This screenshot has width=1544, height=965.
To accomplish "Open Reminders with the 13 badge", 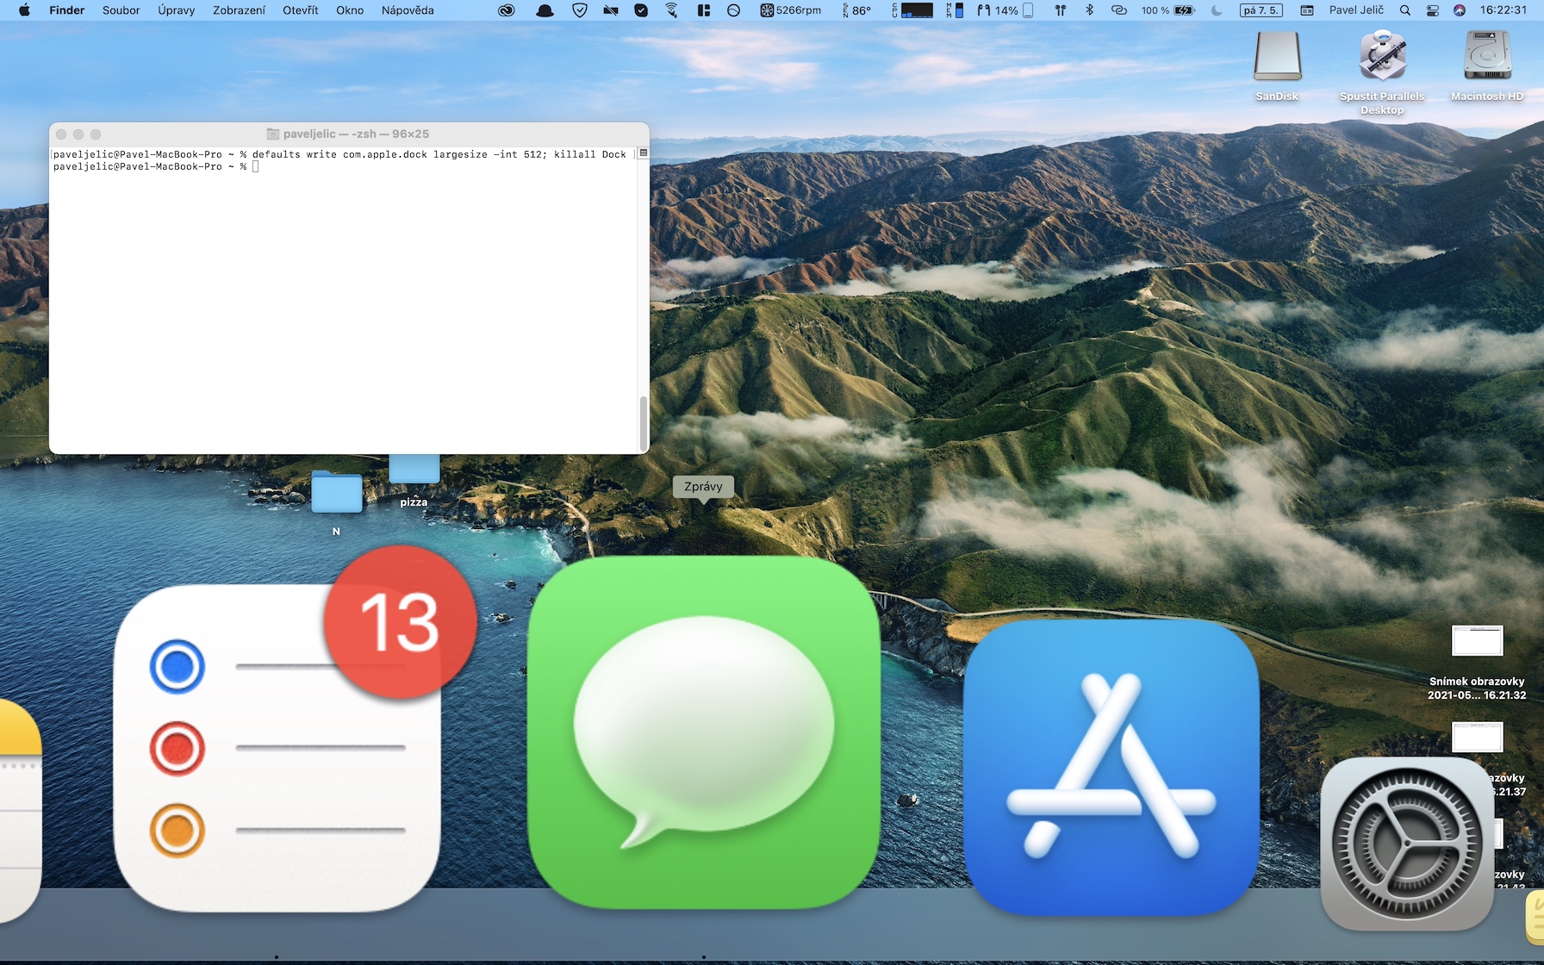I will coord(276,748).
